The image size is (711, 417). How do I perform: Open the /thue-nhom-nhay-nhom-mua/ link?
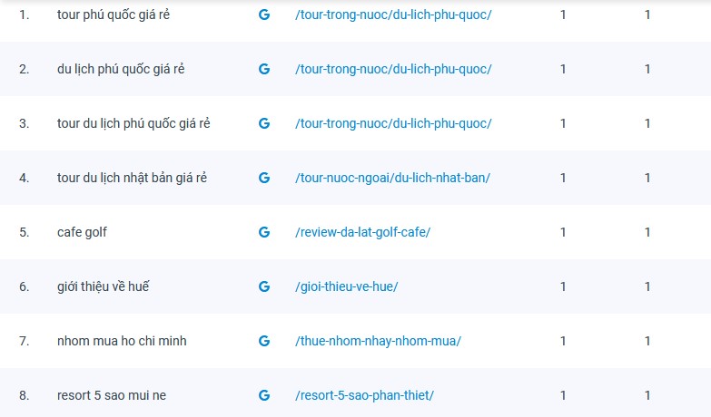coord(378,341)
